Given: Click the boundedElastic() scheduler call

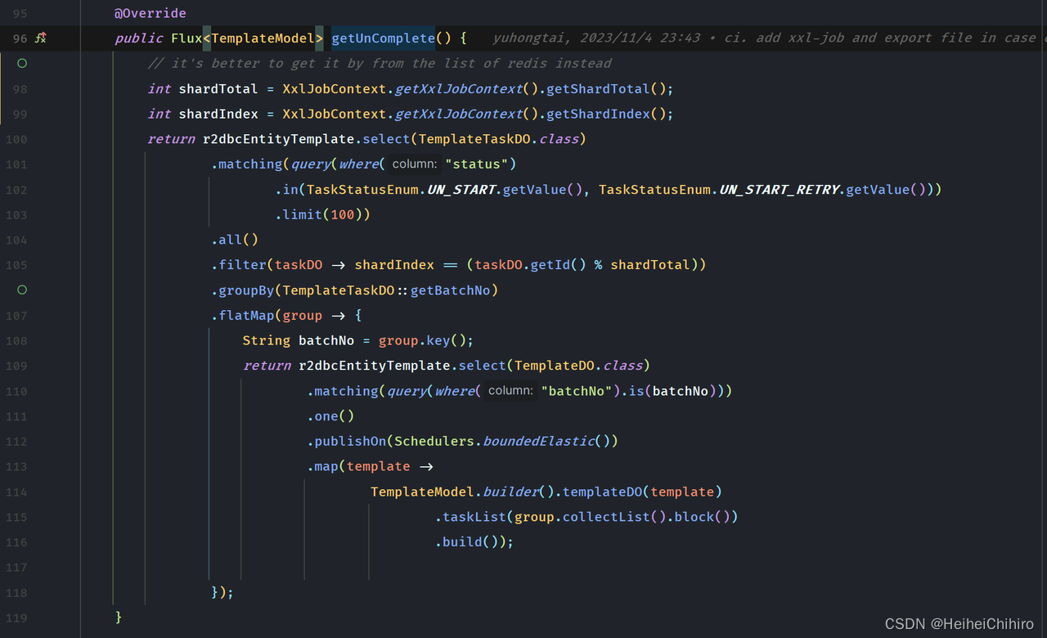Looking at the screenshot, I should (547, 442).
